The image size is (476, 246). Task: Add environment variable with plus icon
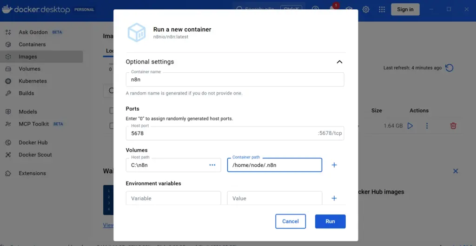(x=334, y=198)
